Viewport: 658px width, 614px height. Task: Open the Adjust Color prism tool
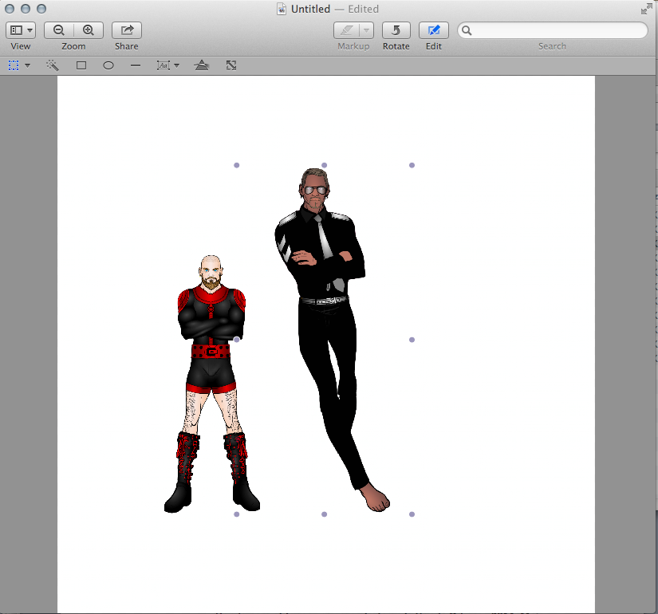click(x=202, y=65)
